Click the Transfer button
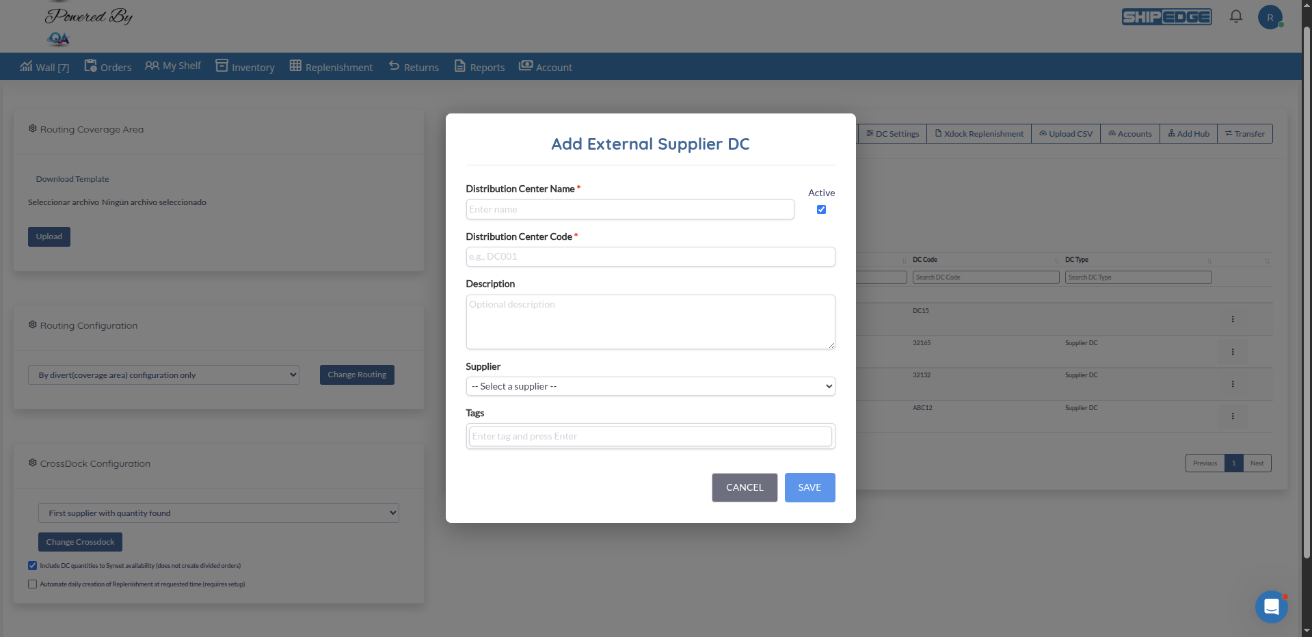1312x637 pixels. pos(1245,133)
